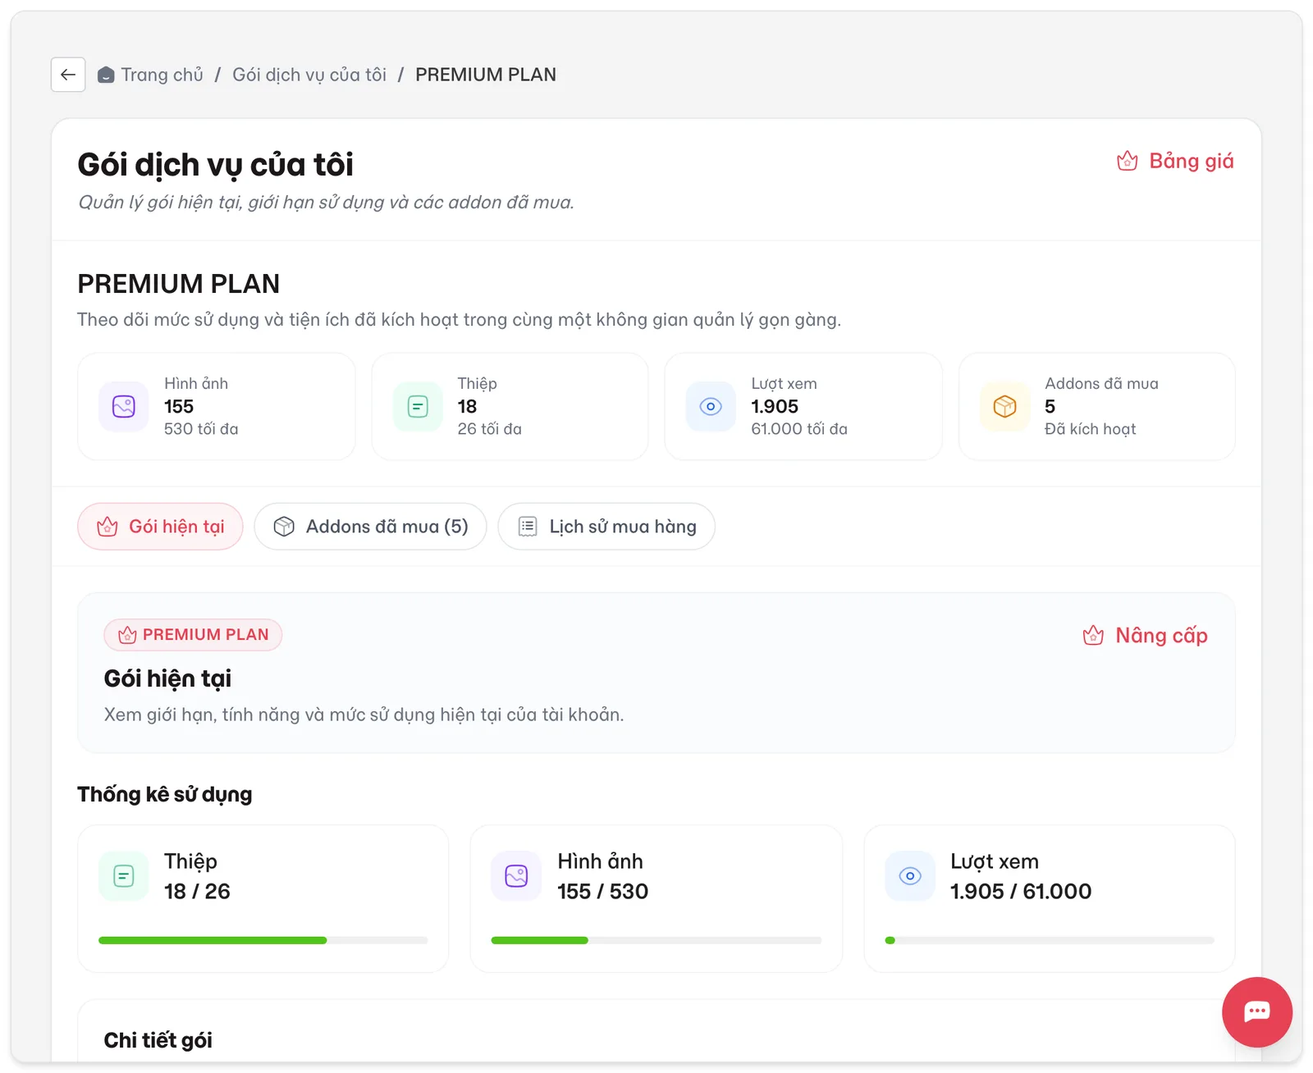
Task: Click the PREMIUM PLAN section heading
Action: coord(179,284)
